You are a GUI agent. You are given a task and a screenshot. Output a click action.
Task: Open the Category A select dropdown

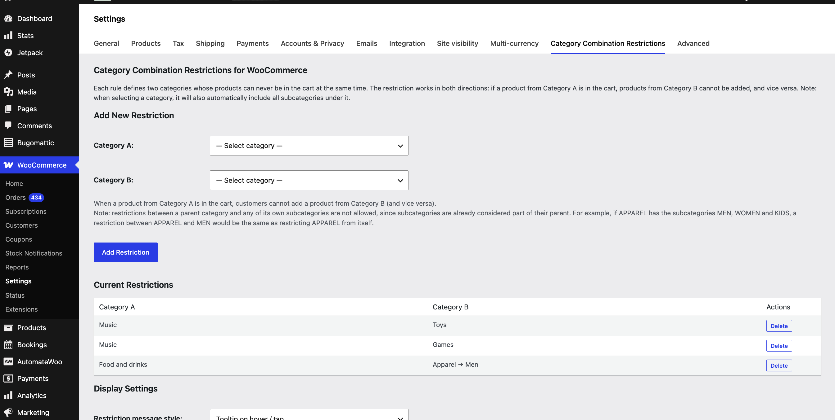point(309,146)
